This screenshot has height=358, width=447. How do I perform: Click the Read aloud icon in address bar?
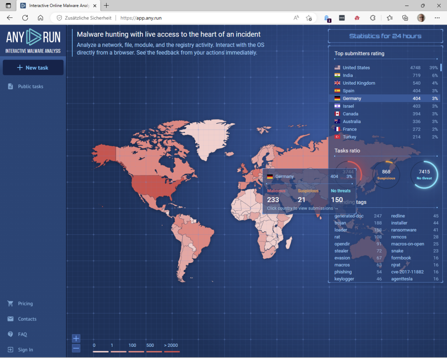297,18
